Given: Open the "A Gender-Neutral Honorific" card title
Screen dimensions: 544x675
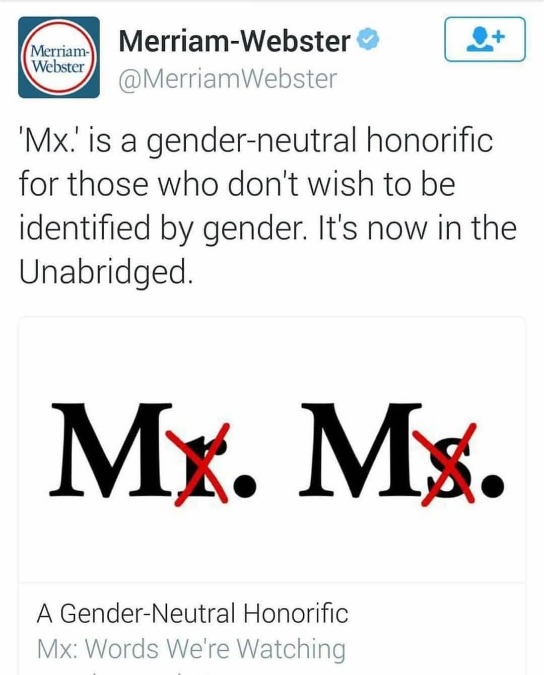Looking at the screenshot, I should pos(192,613).
